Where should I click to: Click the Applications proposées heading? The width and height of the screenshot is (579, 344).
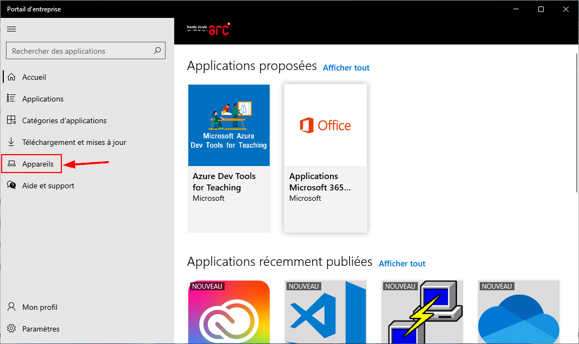coord(252,66)
